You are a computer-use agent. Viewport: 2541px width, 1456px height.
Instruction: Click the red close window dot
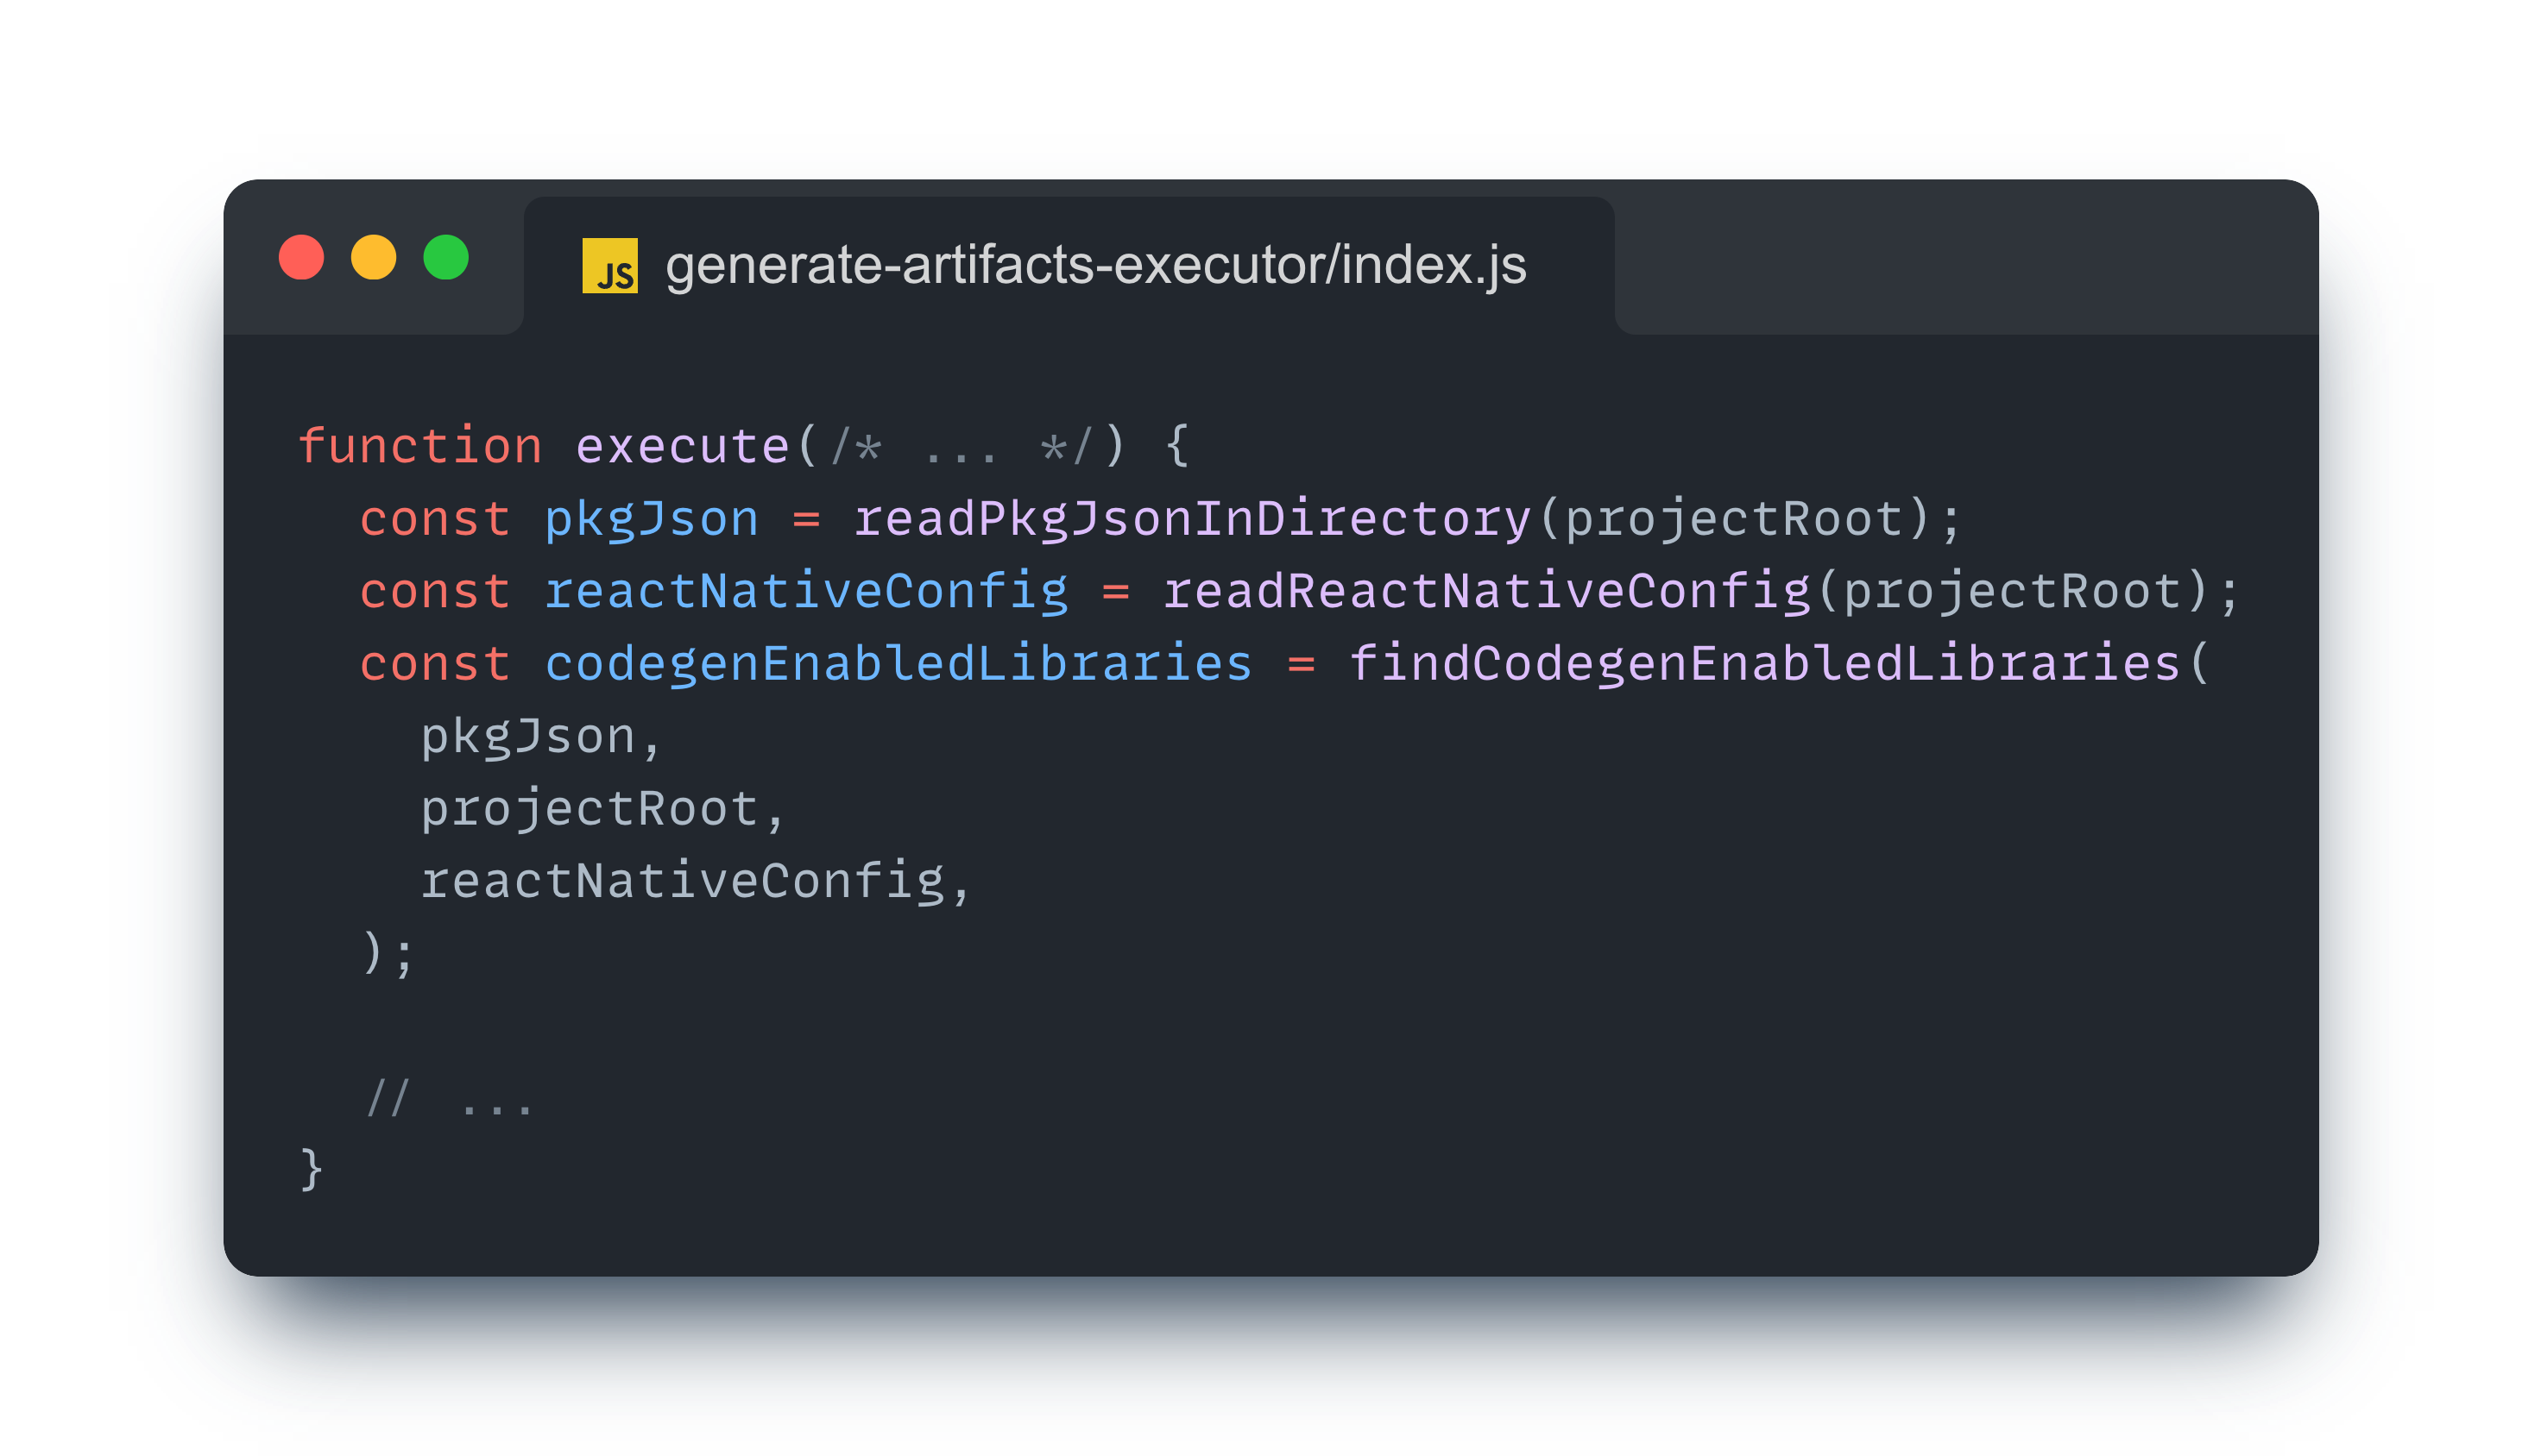point(301,258)
